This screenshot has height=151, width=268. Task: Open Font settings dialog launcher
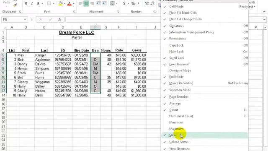coord(75,12)
